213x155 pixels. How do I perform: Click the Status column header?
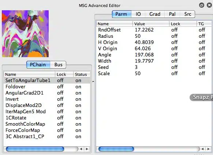click(x=82, y=74)
